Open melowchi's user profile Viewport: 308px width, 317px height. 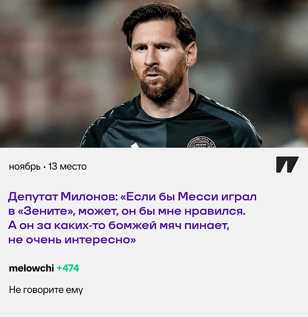[x=31, y=268]
